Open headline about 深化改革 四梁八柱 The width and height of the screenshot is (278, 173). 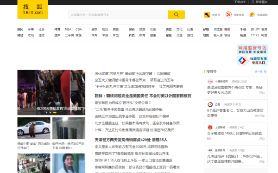click(x=123, y=73)
